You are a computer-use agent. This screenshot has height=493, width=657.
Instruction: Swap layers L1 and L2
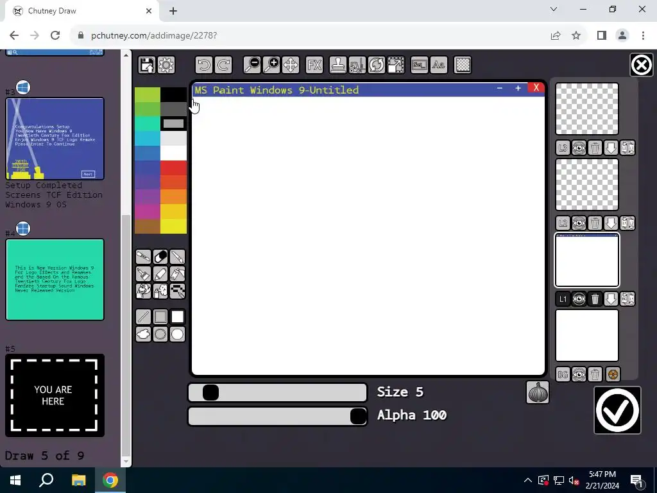tap(627, 223)
